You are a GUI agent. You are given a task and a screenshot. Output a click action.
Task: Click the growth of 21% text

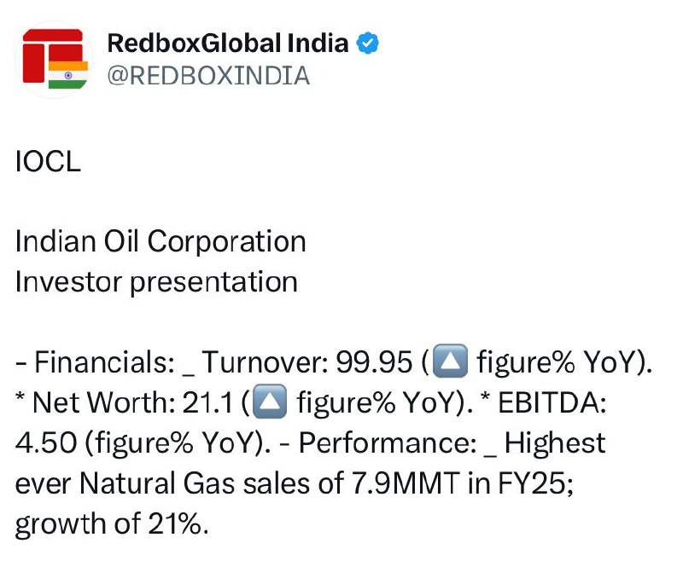112,523
